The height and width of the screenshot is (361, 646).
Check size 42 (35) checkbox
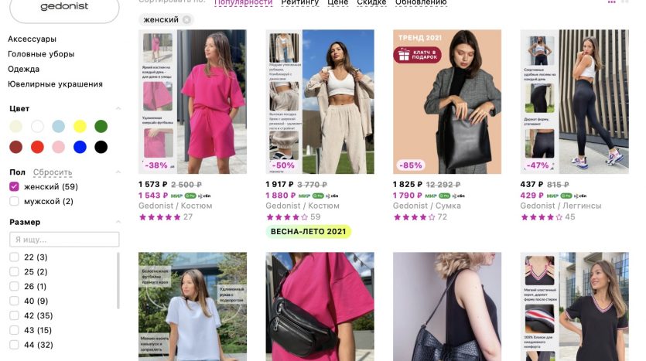14,315
